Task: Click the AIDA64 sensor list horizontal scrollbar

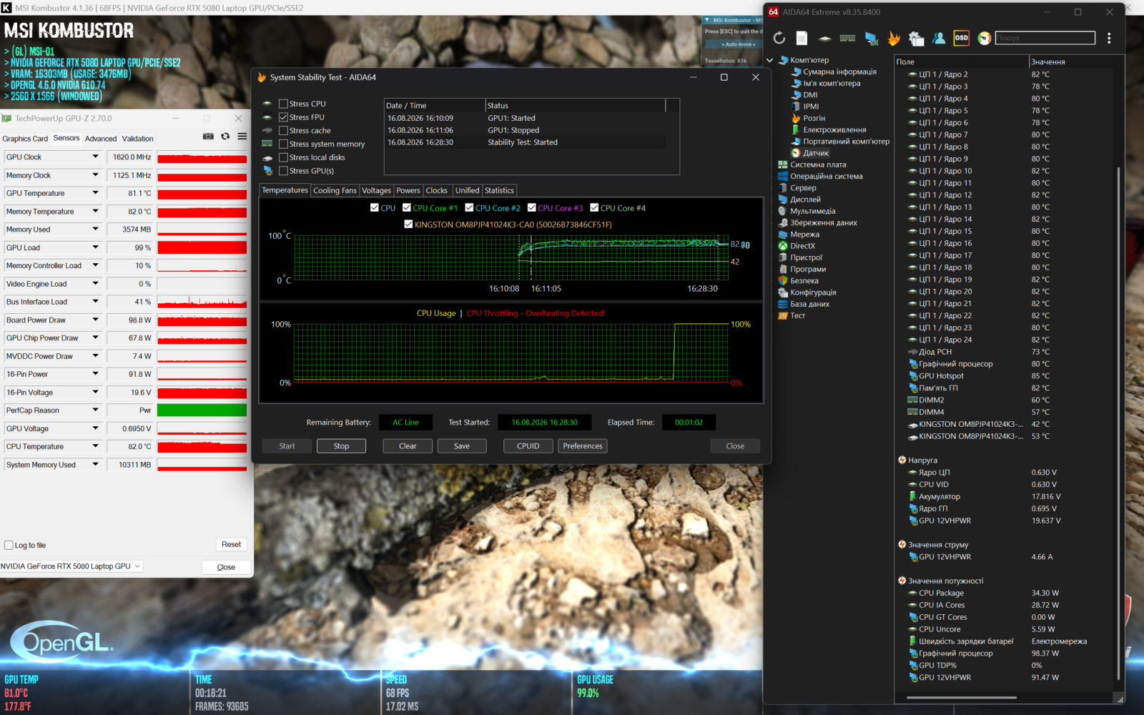Action: [x=961, y=697]
